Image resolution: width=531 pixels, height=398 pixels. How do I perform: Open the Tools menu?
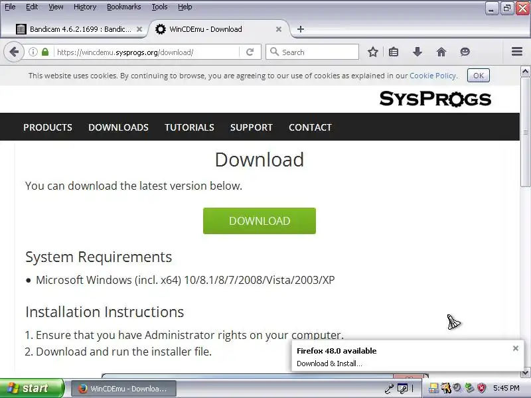pos(159,7)
